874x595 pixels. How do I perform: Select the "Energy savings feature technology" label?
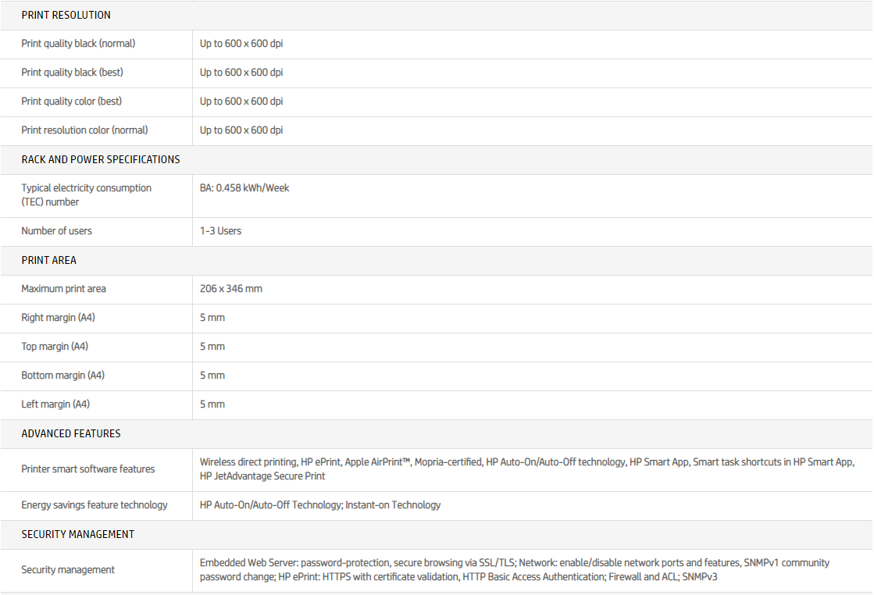[x=95, y=505]
